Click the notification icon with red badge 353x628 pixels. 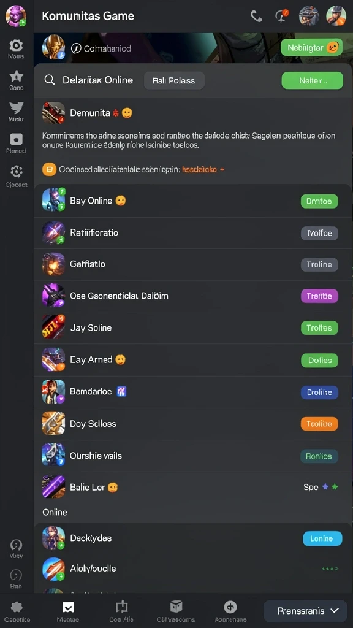(x=281, y=16)
